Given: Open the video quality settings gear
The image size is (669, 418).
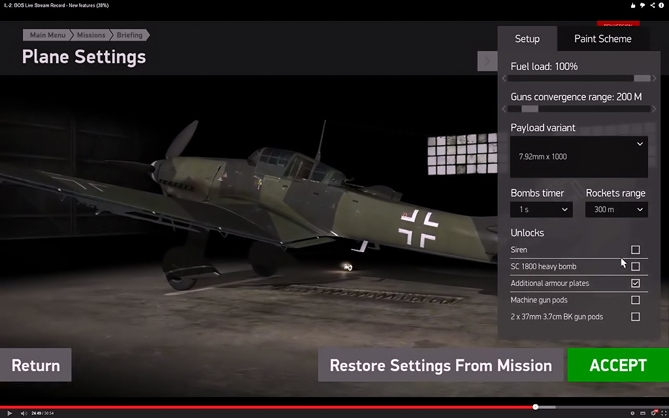Looking at the screenshot, I should 653,413.
